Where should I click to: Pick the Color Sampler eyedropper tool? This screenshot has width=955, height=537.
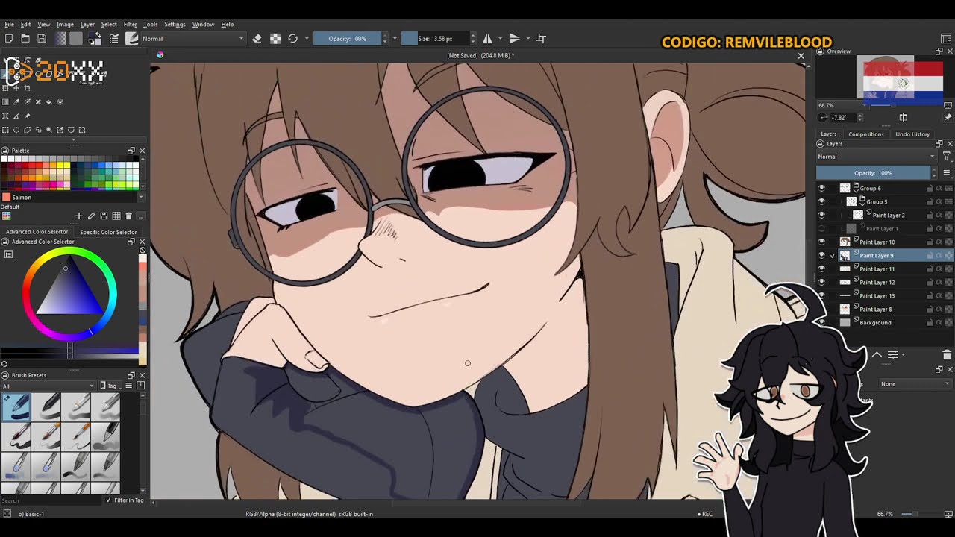pyautogui.click(x=16, y=102)
